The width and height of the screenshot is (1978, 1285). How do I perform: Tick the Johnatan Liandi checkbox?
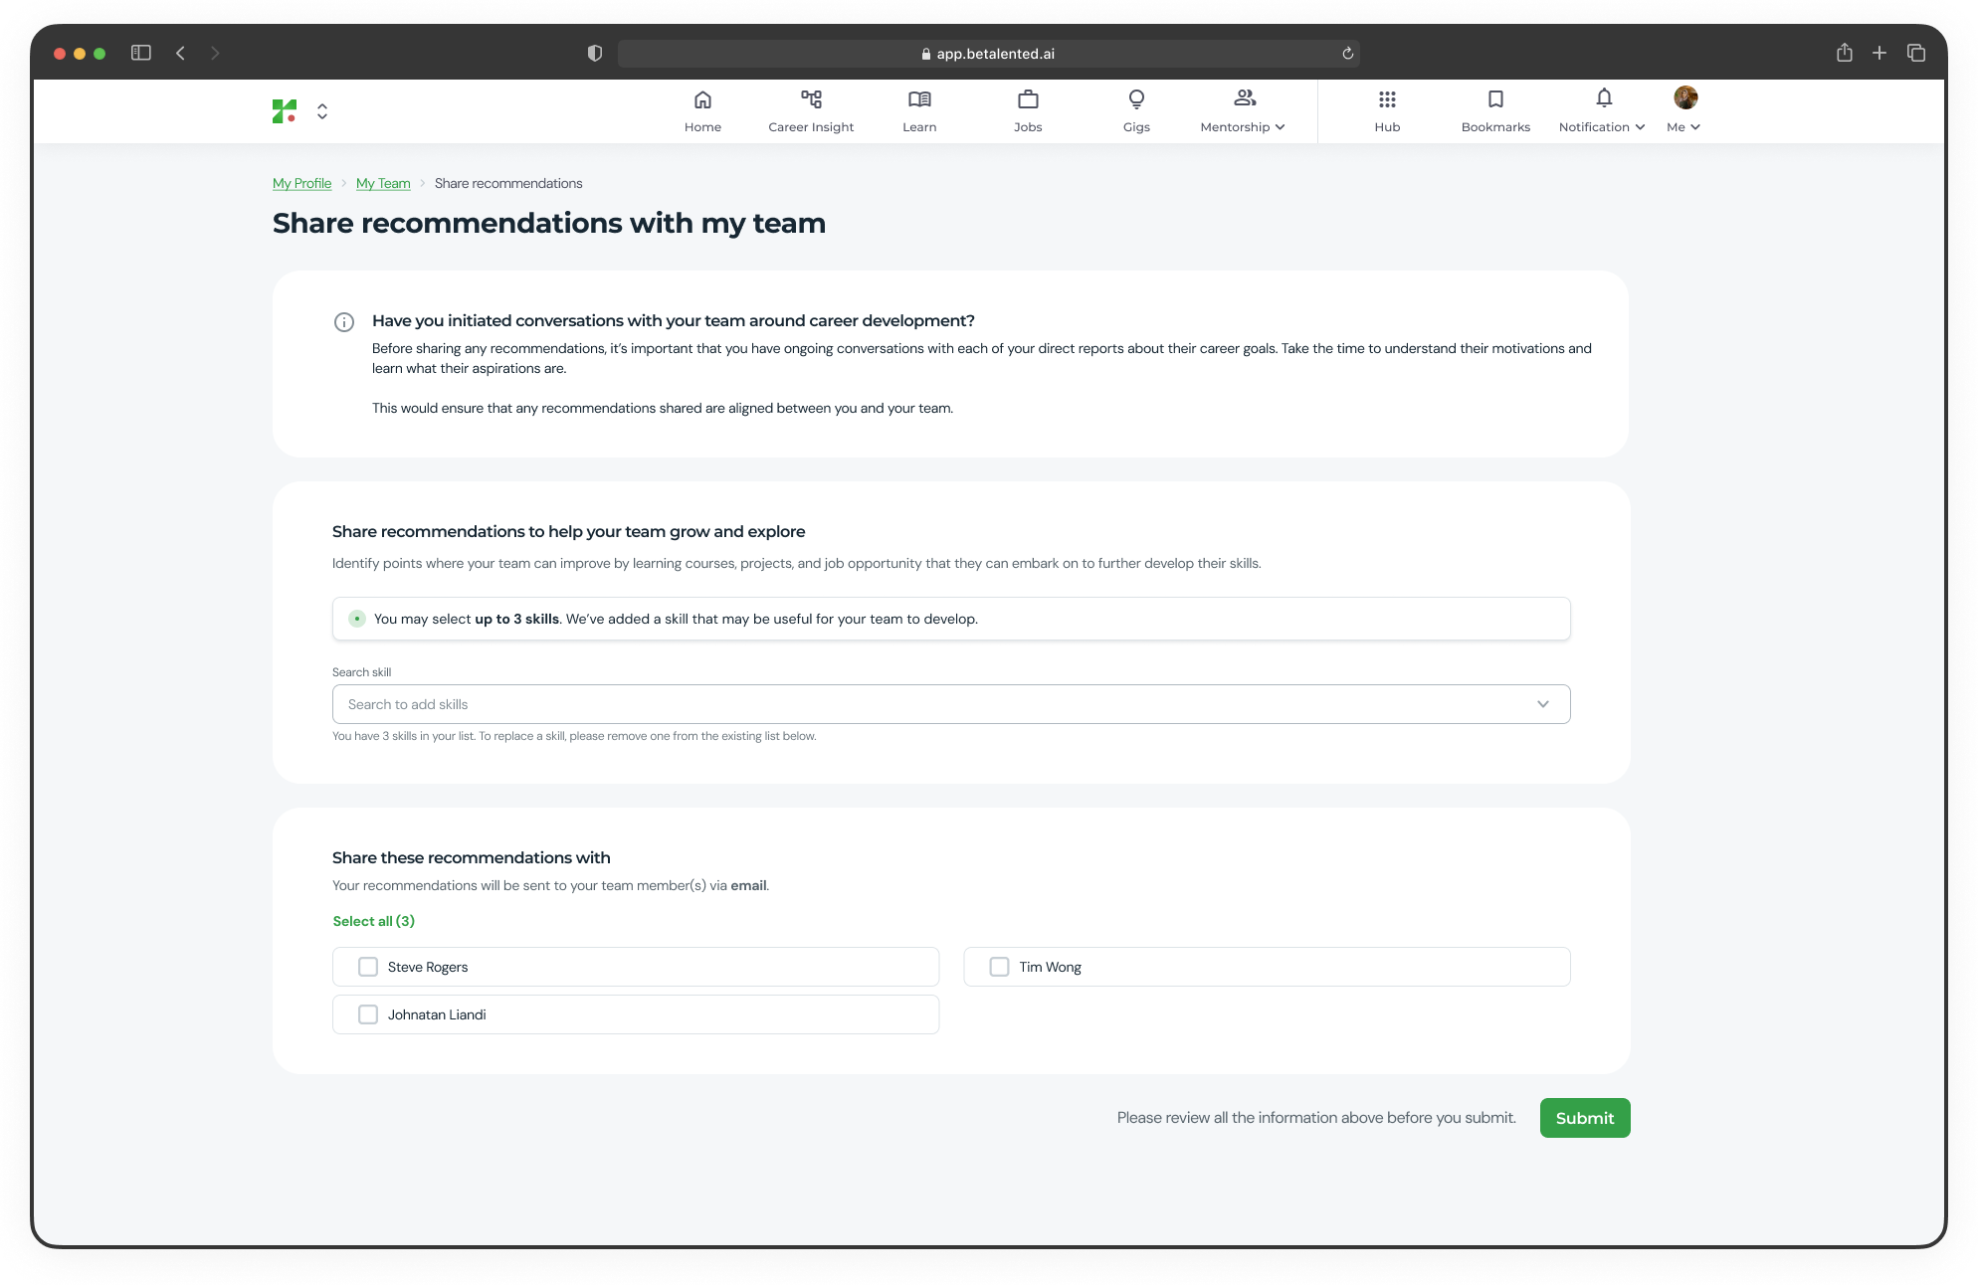(x=368, y=1014)
